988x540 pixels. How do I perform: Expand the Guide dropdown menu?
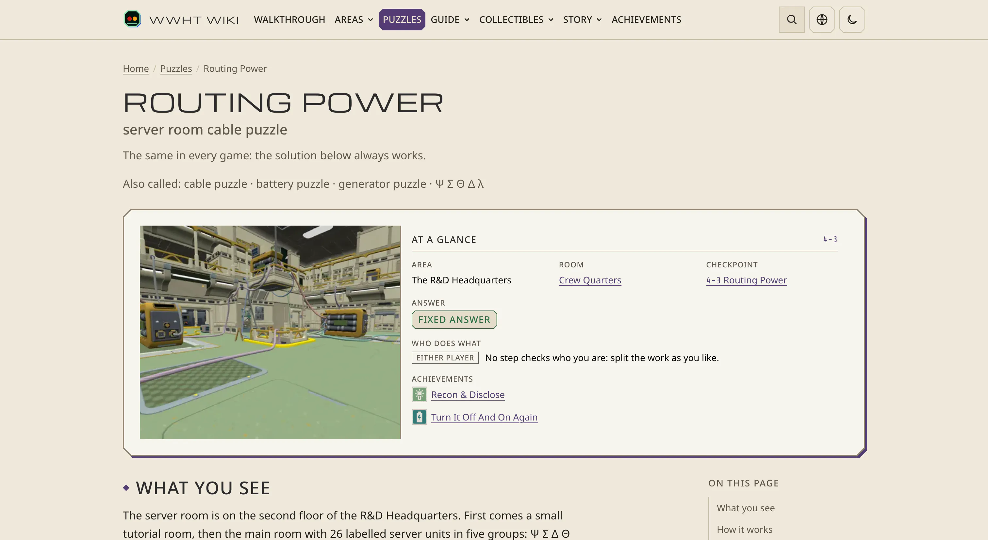click(x=450, y=20)
